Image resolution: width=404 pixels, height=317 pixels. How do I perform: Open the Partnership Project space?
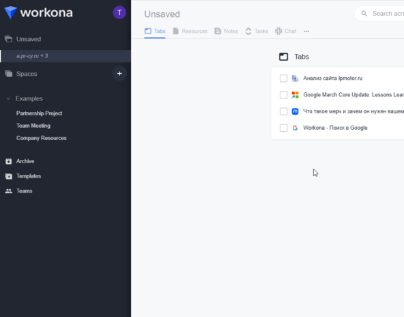tap(39, 113)
